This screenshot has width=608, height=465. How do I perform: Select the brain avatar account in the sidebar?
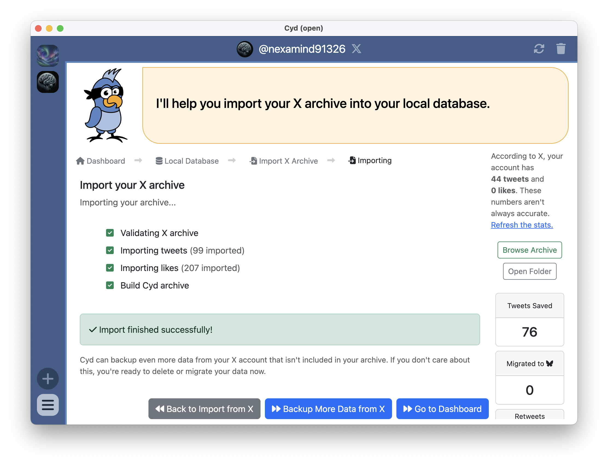coord(48,82)
